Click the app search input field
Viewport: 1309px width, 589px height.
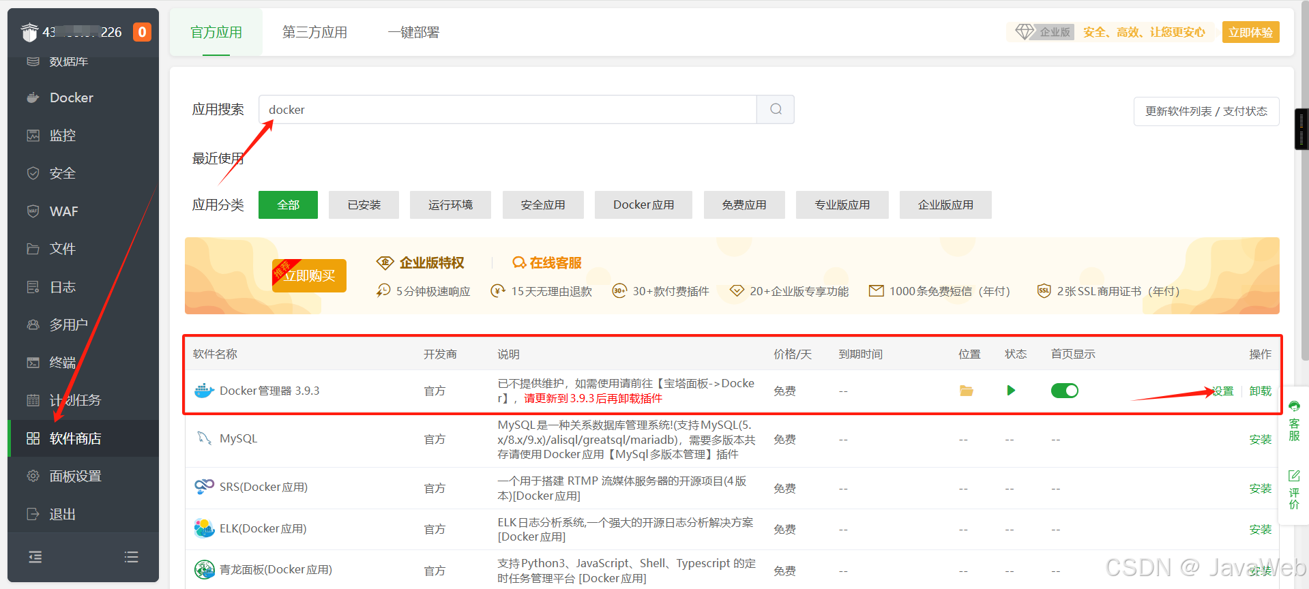pyautogui.click(x=508, y=109)
